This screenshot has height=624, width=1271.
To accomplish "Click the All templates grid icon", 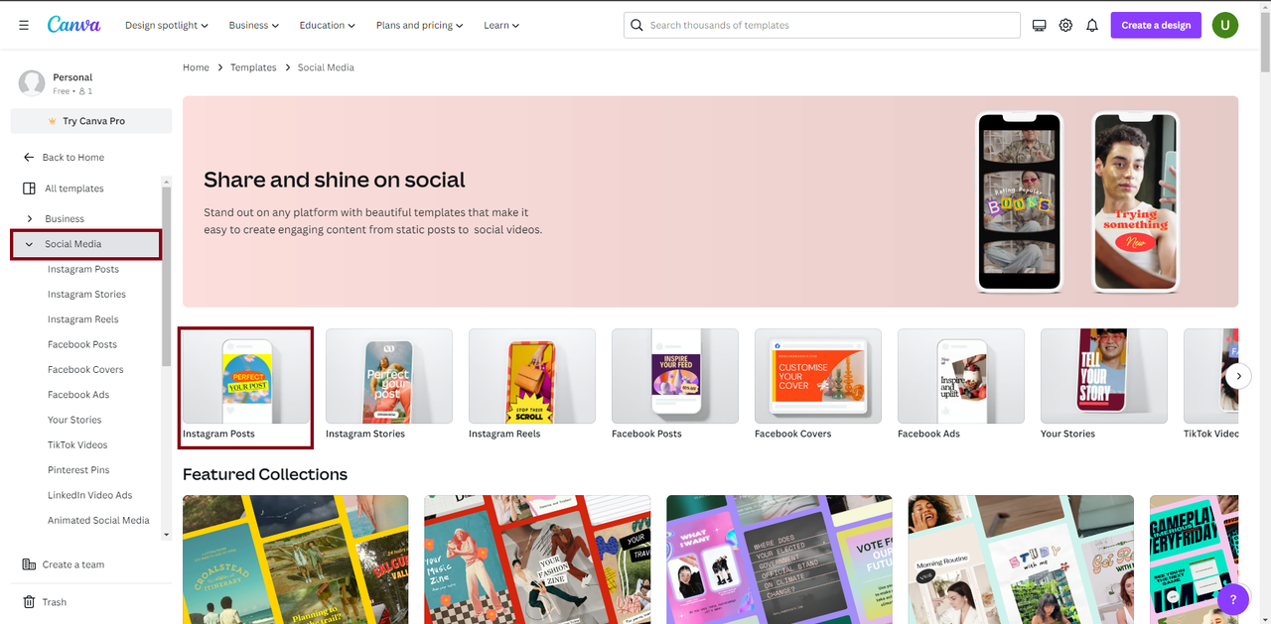I will coord(29,188).
